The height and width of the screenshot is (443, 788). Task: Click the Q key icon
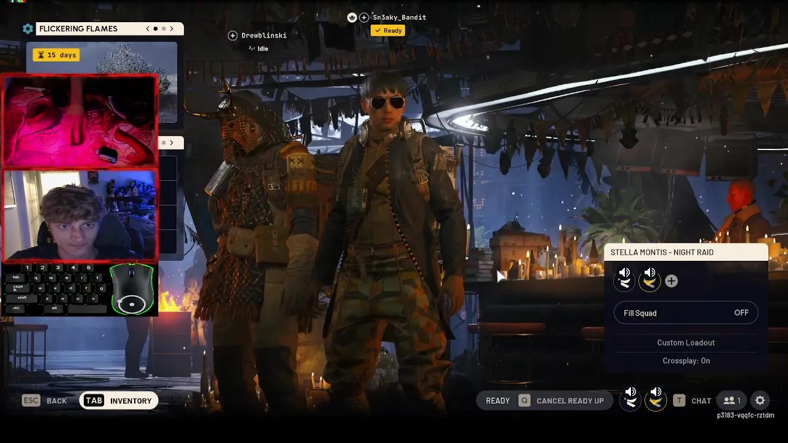[524, 401]
